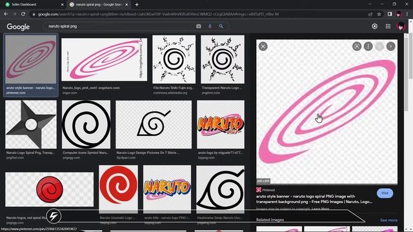413x232 pixels.
Task: Open red spiral button wide thumbnail
Action: [49, 189]
